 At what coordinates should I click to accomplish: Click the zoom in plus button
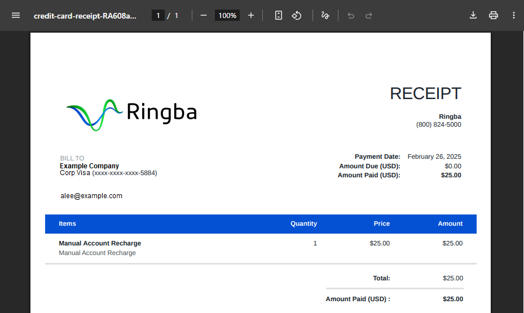(x=251, y=15)
